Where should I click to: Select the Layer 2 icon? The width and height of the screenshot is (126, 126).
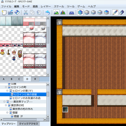pos(94,13)
